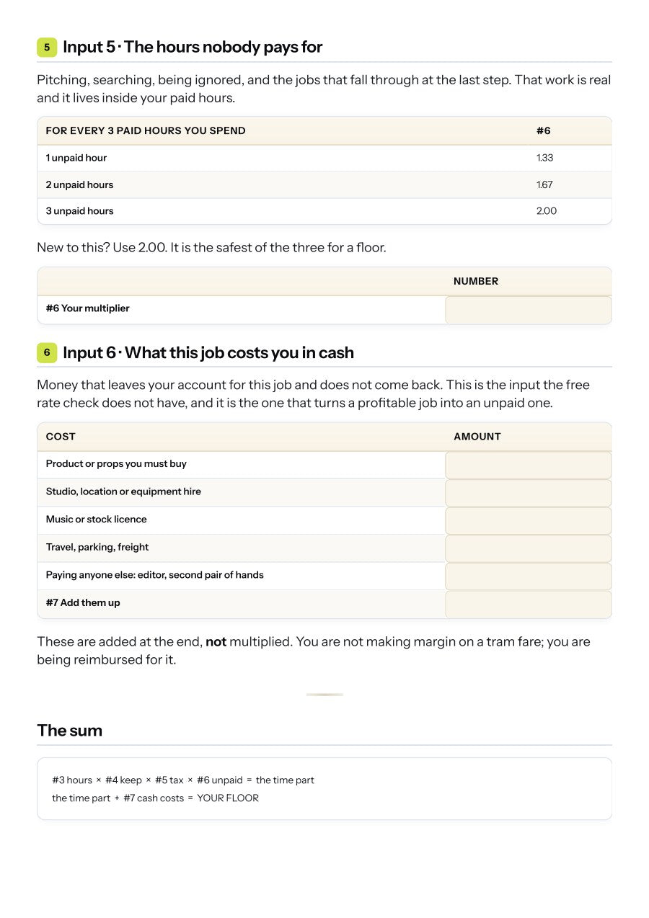This screenshot has height=918, width=649.
Task: Select the 'Music or stock licence' amount field
Action: (x=528, y=521)
